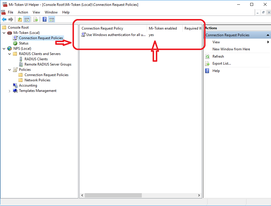This screenshot has height=206, width=271.
Task: Click the Export List toolbar icon
Action: coord(36,20)
